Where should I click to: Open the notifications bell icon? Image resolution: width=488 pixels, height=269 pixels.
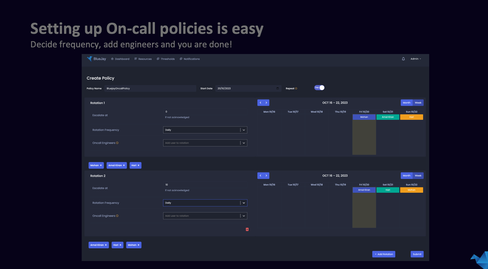(x=403, y=59)
